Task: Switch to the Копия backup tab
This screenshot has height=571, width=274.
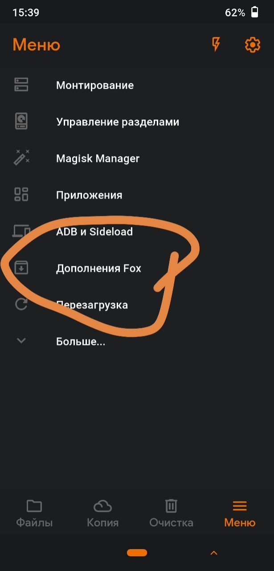Action: coord(102,513)
